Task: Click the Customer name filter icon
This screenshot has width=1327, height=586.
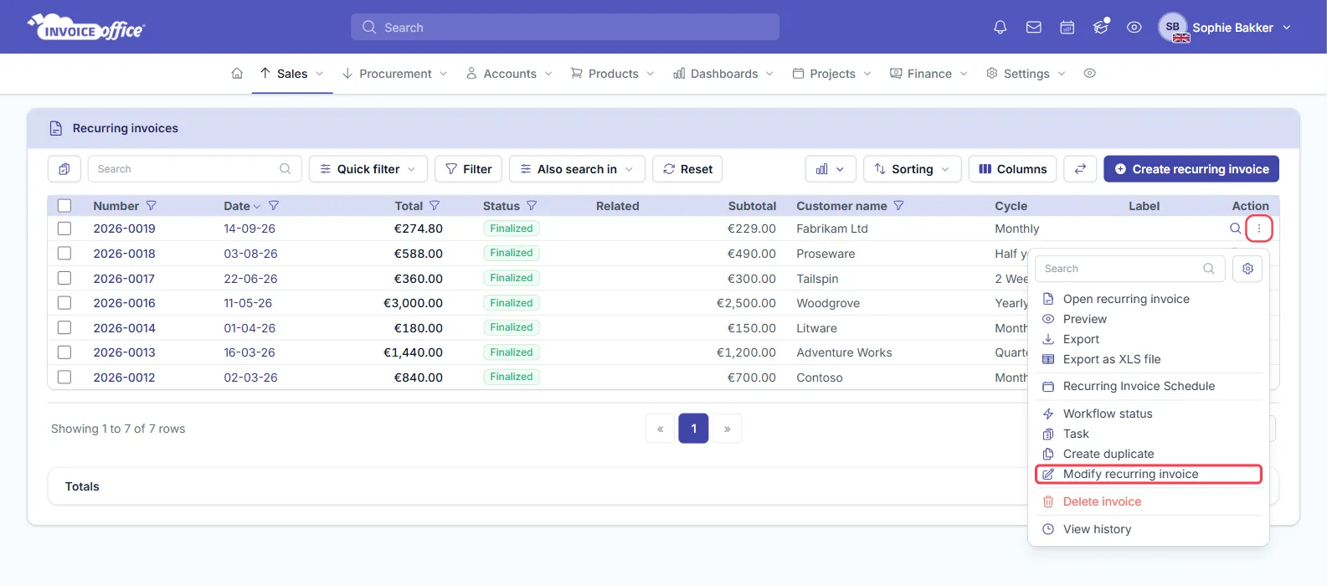Action: [899, 206]
